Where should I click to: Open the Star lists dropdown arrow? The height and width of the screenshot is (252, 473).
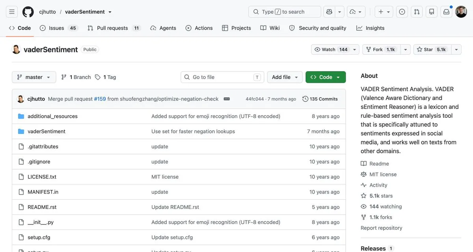pyautogui.click(x=456, y=50)
